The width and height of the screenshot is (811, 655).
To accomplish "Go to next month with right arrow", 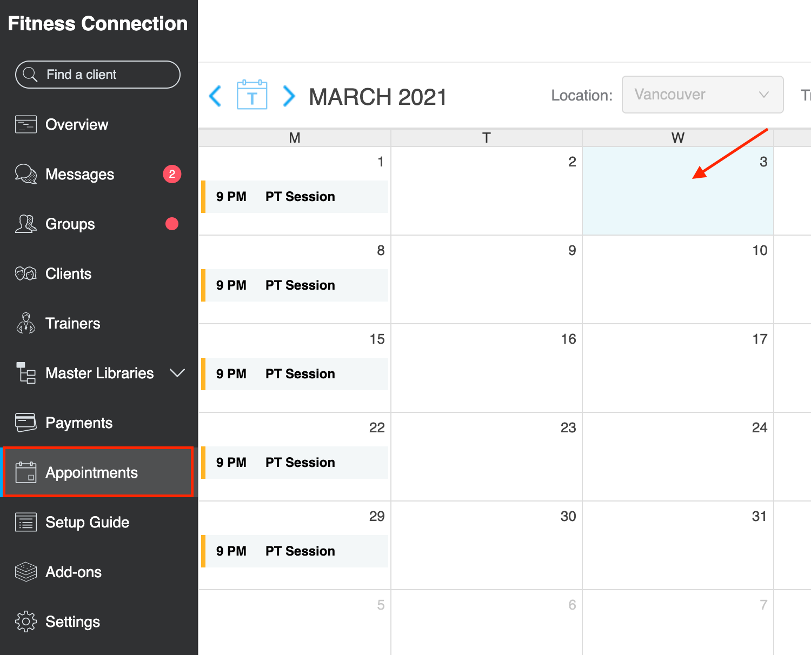I will point(289,96).
